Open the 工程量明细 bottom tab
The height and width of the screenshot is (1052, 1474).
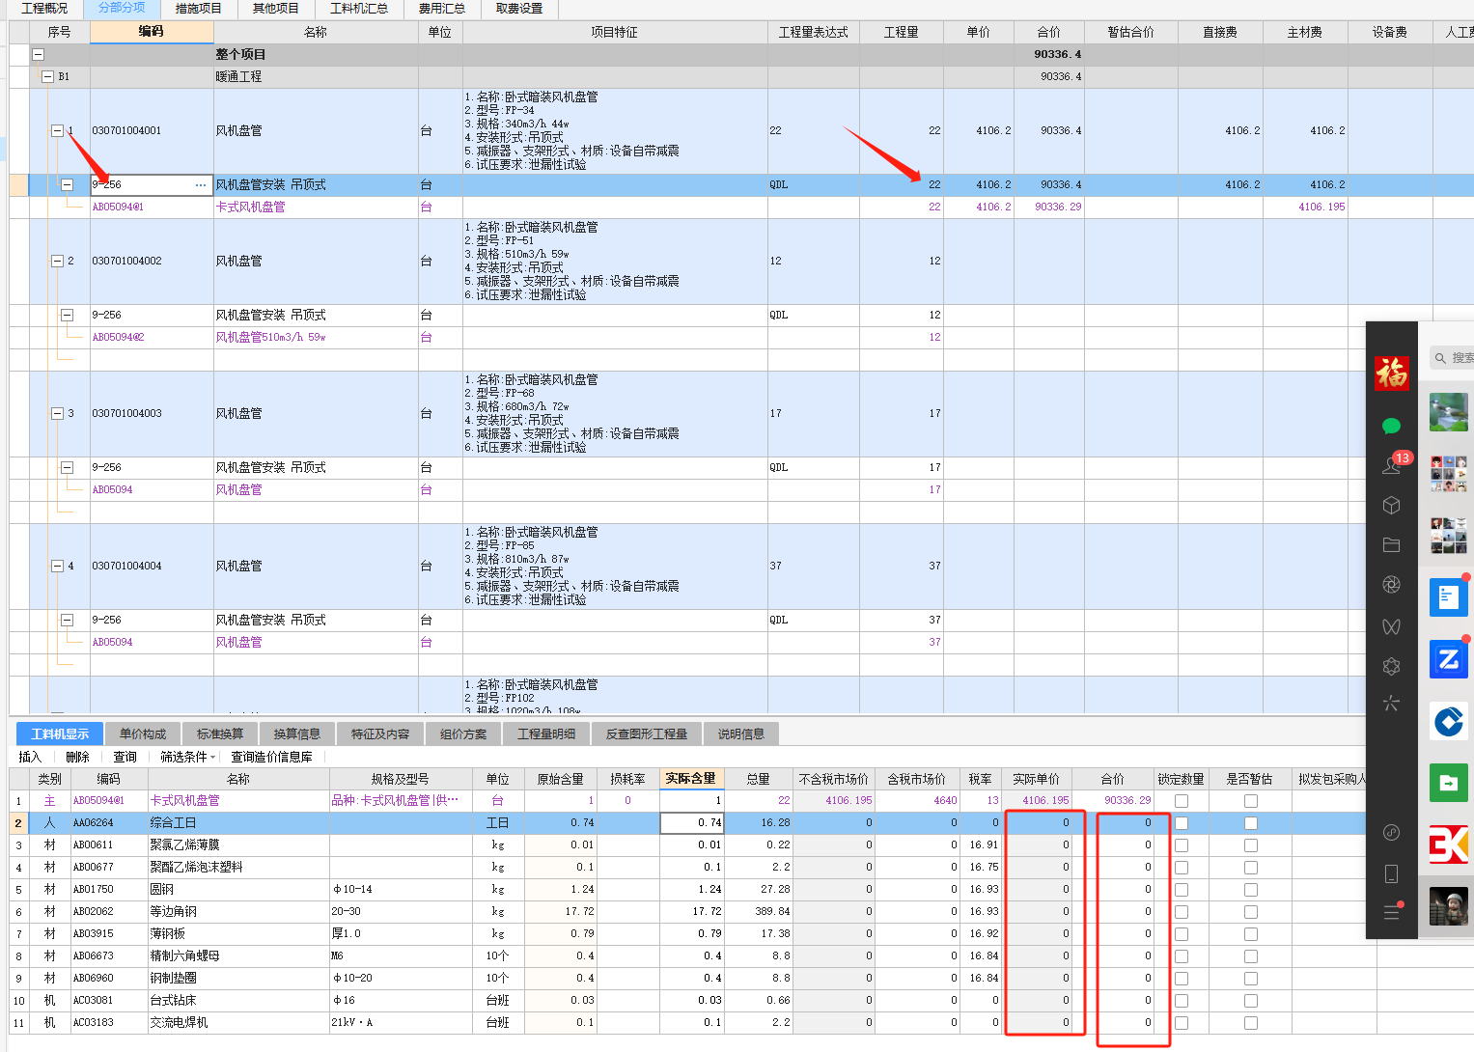[x=546, y=734]
